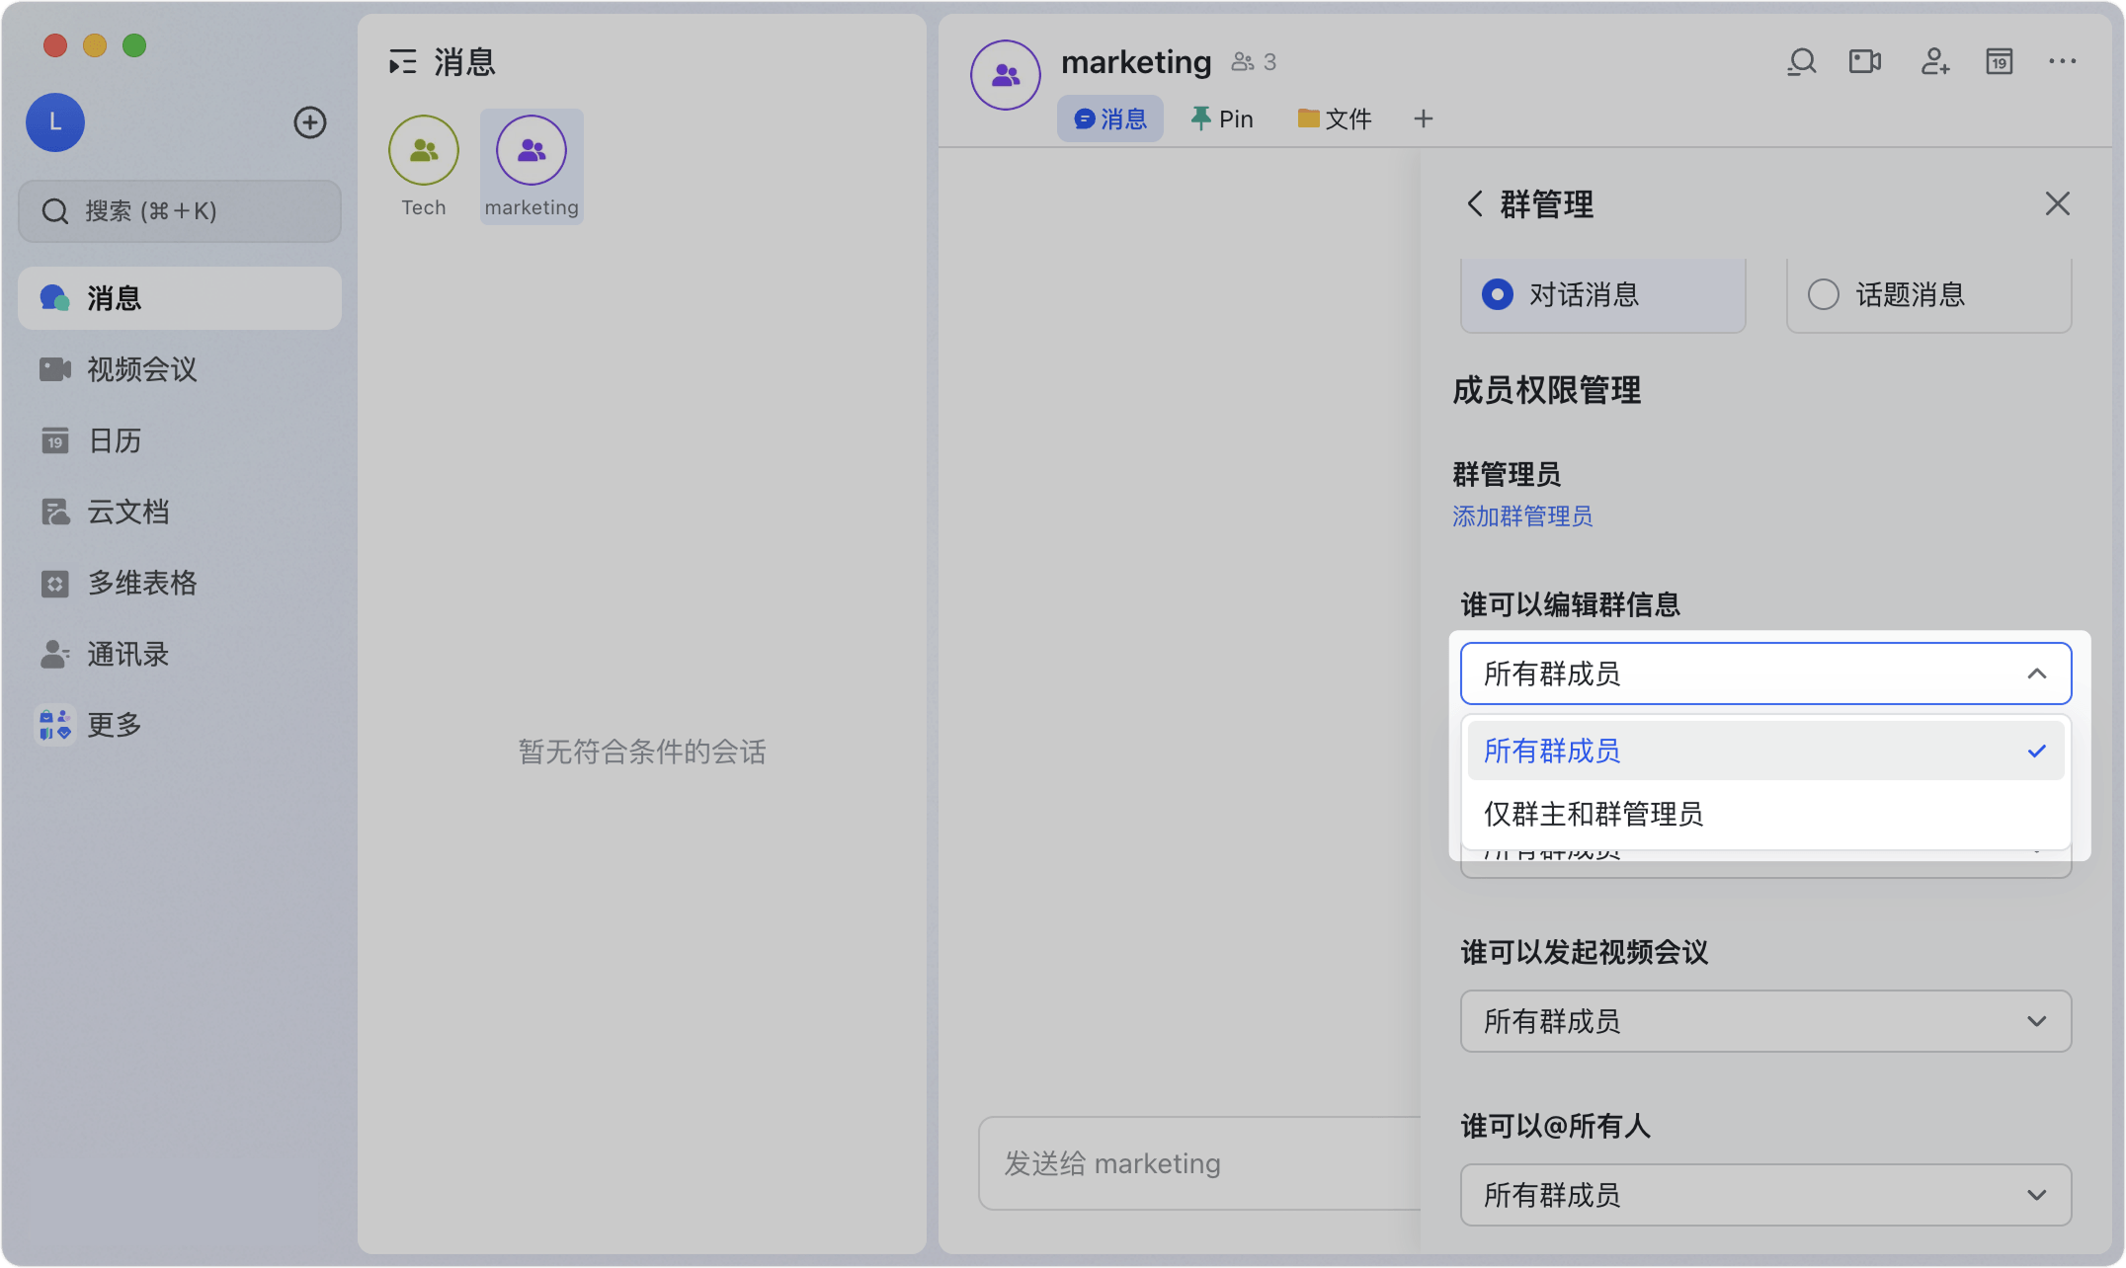Switch to the Pin tab
This screenshot has height=1268, width=2126.
1222,119
